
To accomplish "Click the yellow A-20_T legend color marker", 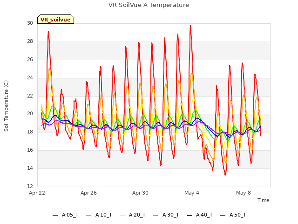I will coord(122,216).
